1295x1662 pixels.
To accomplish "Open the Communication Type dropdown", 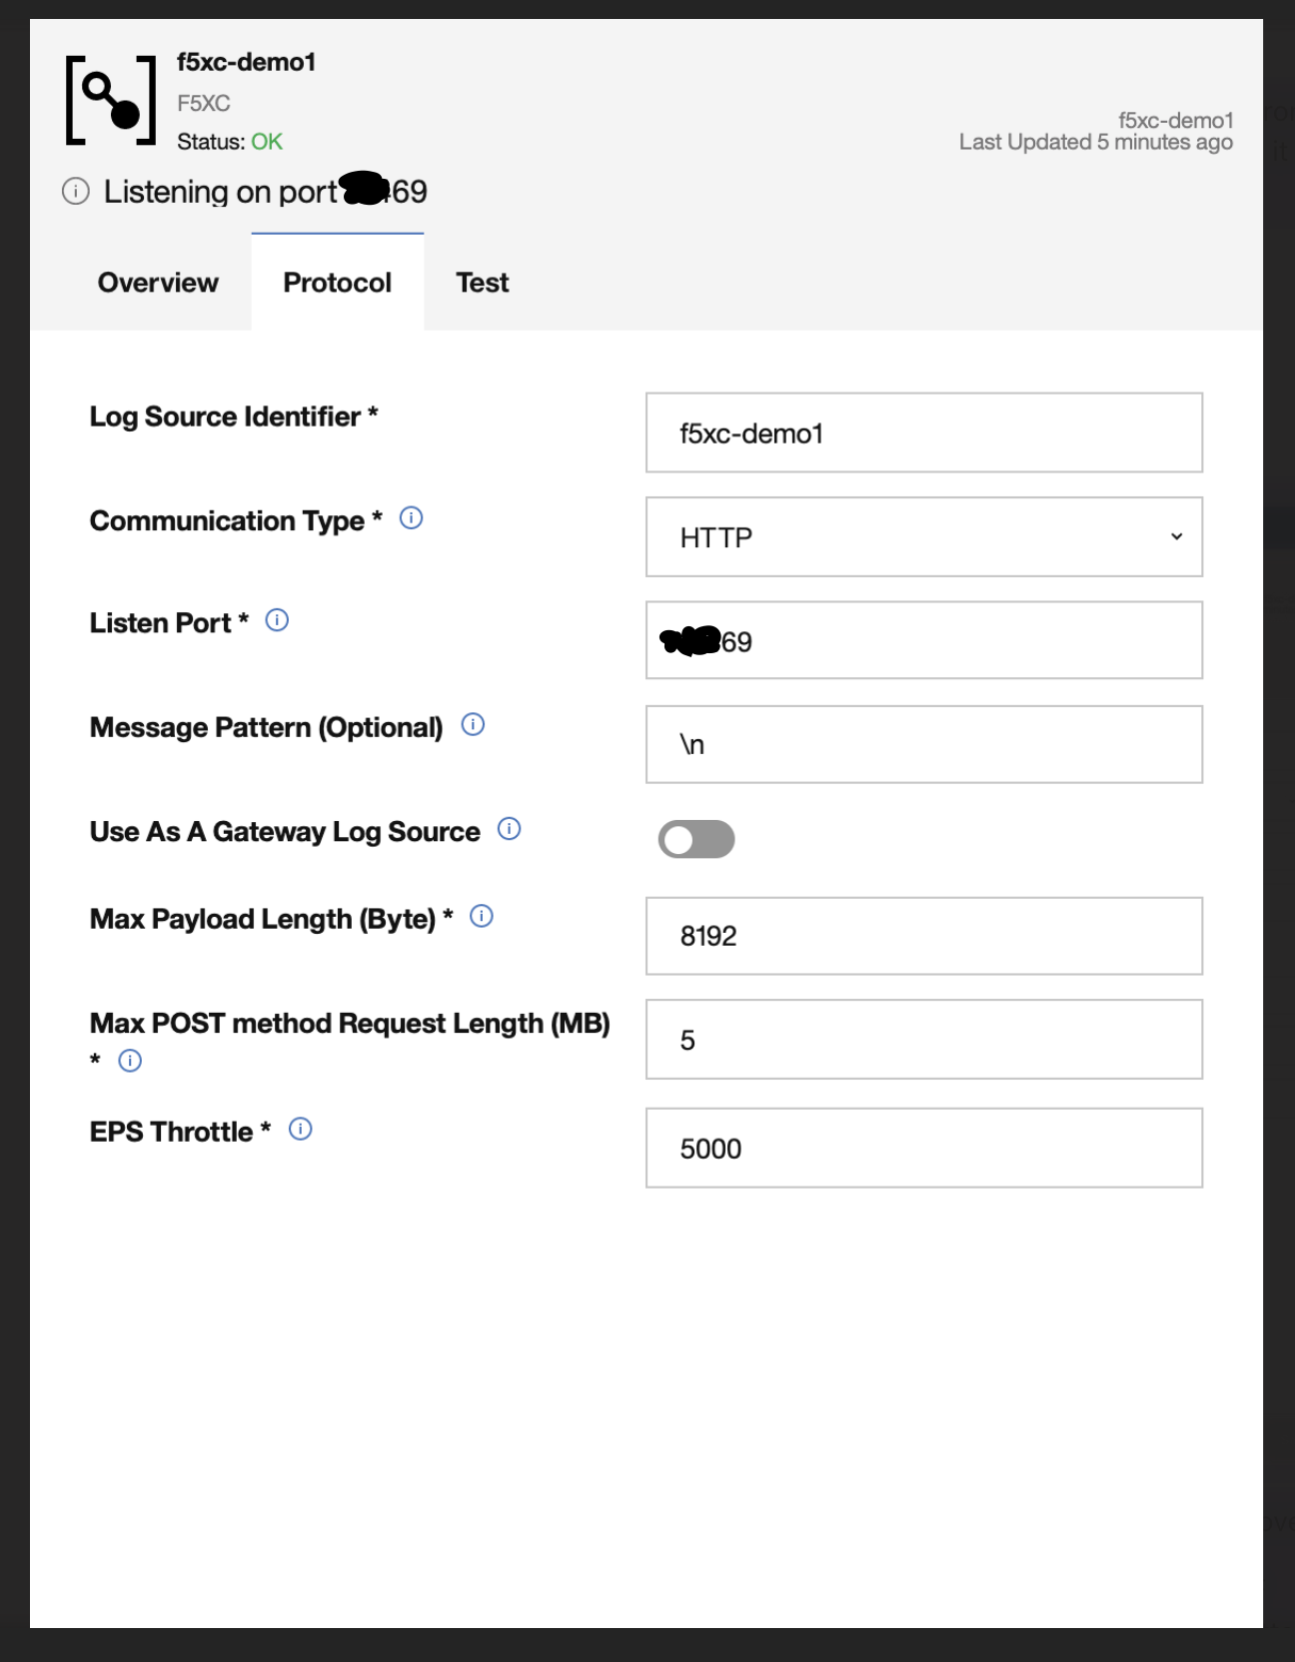I will click(x=1177, y=537).
